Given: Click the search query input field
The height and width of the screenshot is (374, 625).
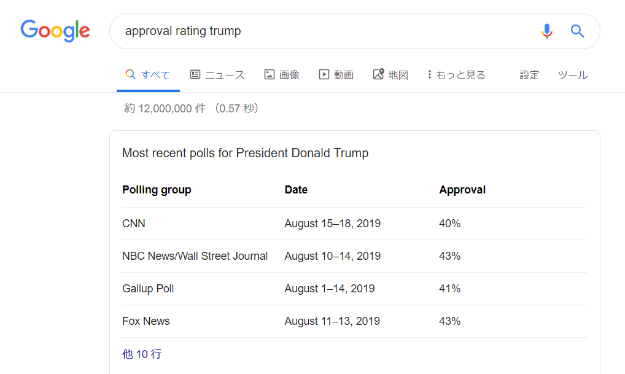Looking at the screenshot, I should 319,31.
